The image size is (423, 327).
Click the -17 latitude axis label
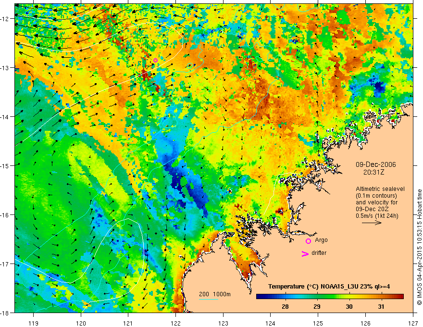tap(5, 264)
